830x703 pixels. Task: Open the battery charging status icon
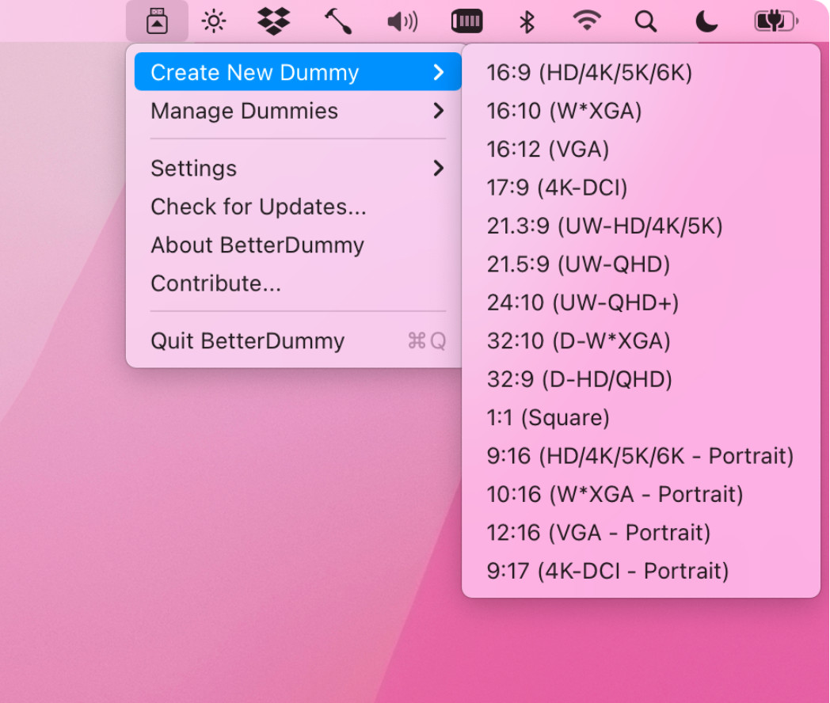(776, 21)
